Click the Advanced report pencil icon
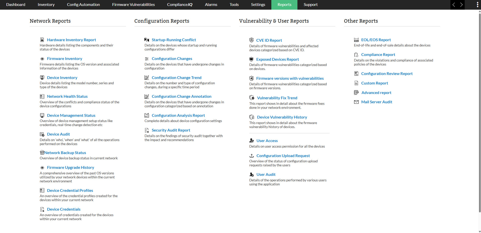481x233 pixels. point(356,93)
